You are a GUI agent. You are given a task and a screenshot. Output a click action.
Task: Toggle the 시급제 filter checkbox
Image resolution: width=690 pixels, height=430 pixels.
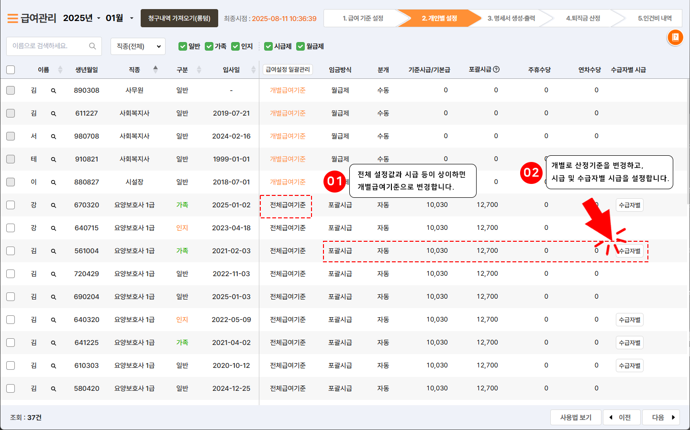click(268, 46)
